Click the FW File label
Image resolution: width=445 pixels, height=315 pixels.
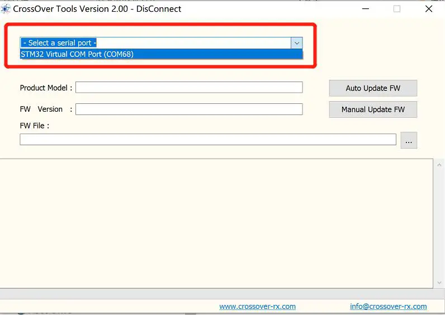point(34,126)
